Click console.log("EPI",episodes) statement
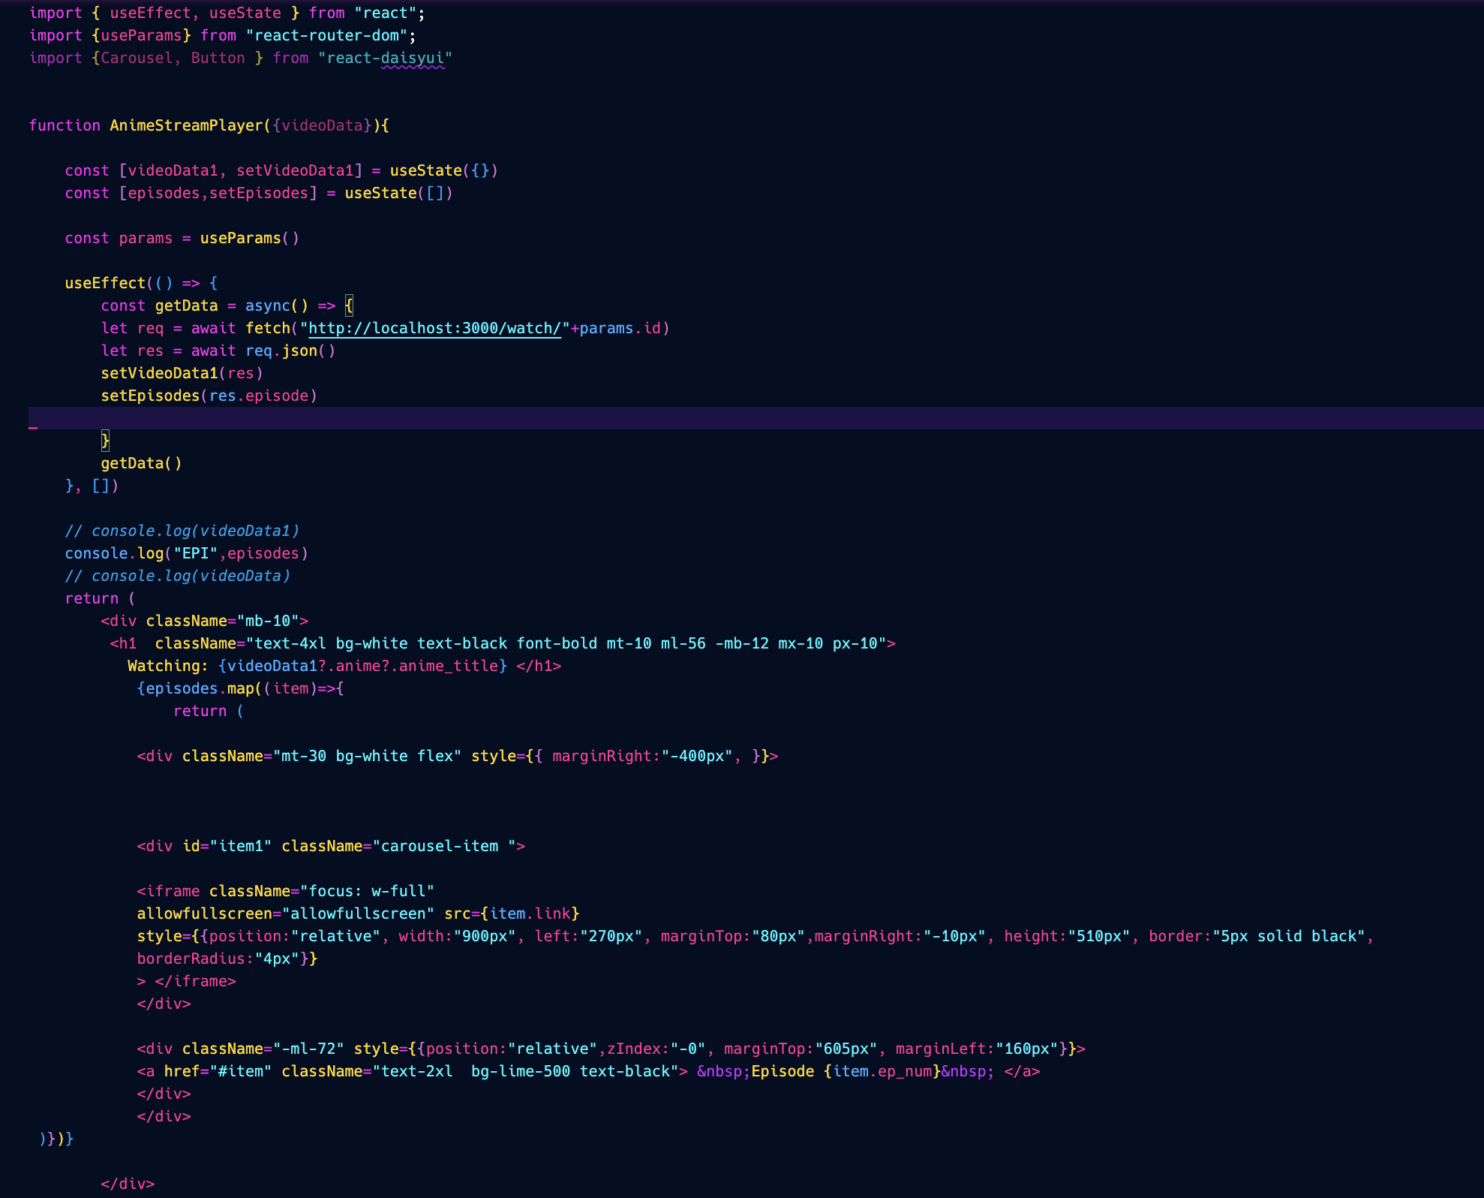The width and height of the screenshot is (1484, 1198). point(186,553)
